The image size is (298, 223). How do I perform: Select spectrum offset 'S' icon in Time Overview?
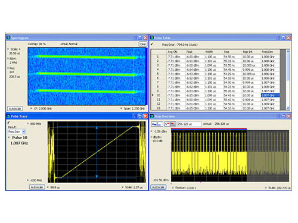click(167, 124)
